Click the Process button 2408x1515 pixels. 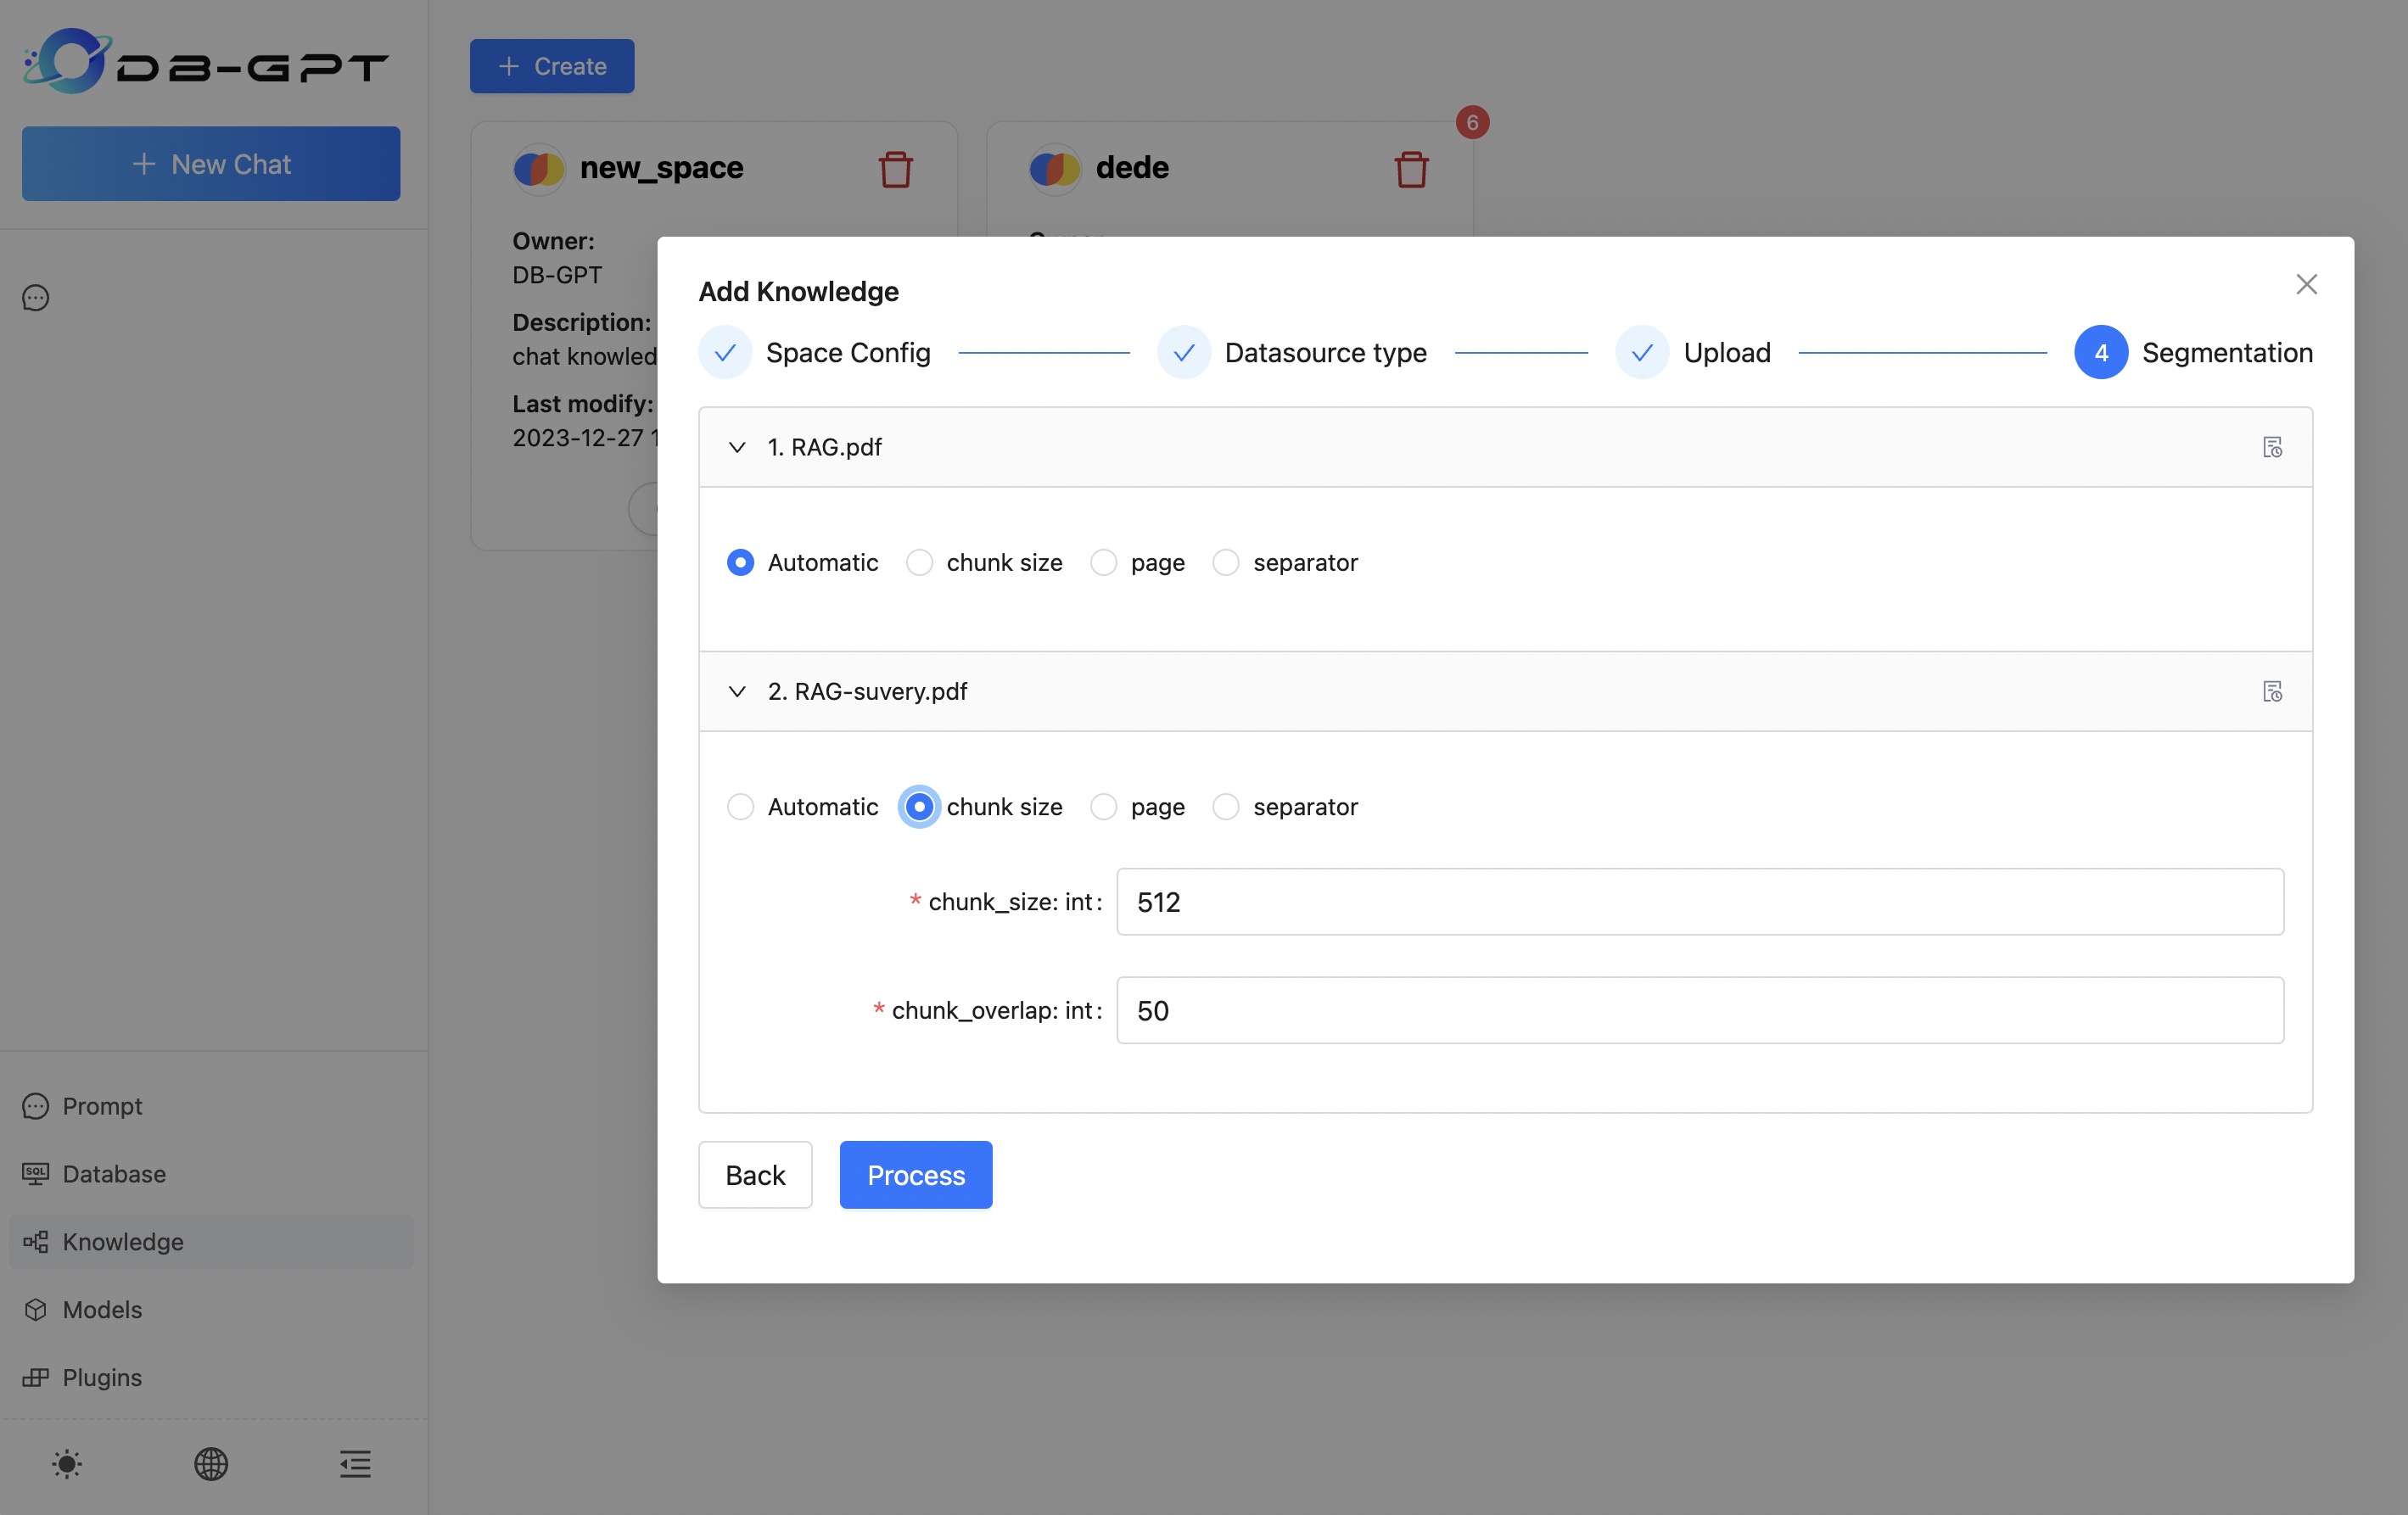tap(915, 1175)
